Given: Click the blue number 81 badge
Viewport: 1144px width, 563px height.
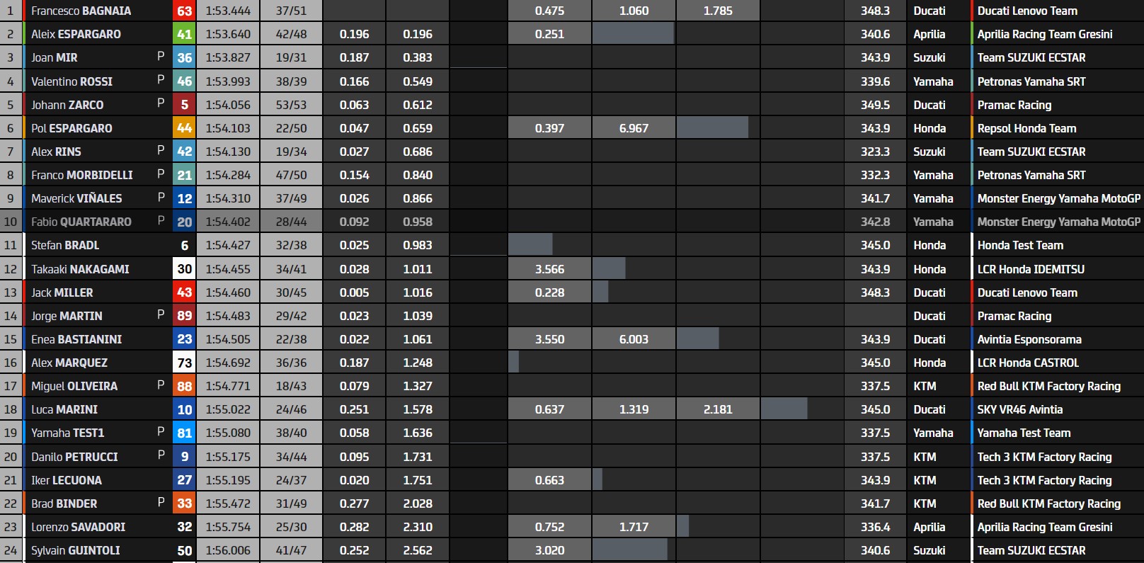Looking at the screenshot, I should (184, 433).
